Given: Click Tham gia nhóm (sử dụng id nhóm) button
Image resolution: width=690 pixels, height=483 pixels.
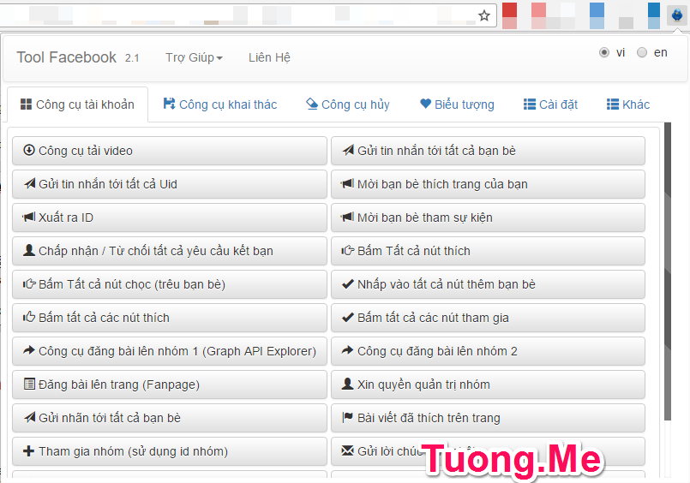Looking at the screenshot, I should tap(170, 451).
